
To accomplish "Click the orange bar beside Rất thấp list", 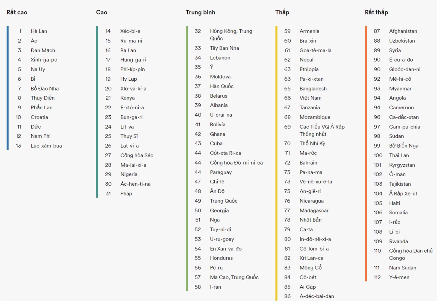I will pos(366,153).
